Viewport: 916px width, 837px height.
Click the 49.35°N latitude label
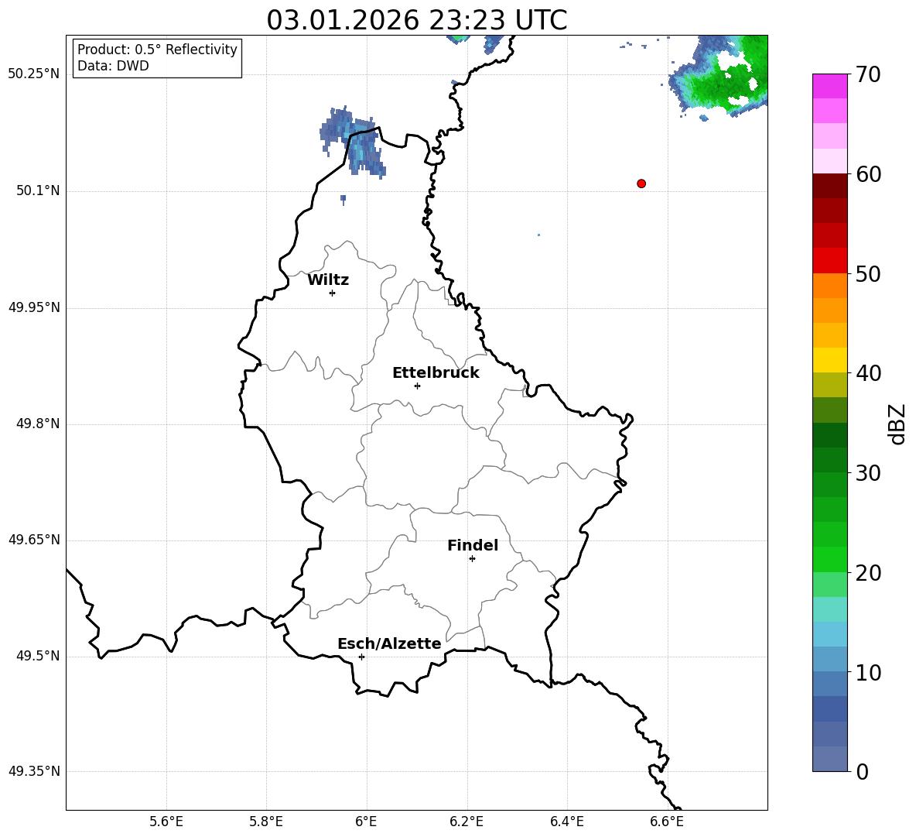(x=34, y=771)
